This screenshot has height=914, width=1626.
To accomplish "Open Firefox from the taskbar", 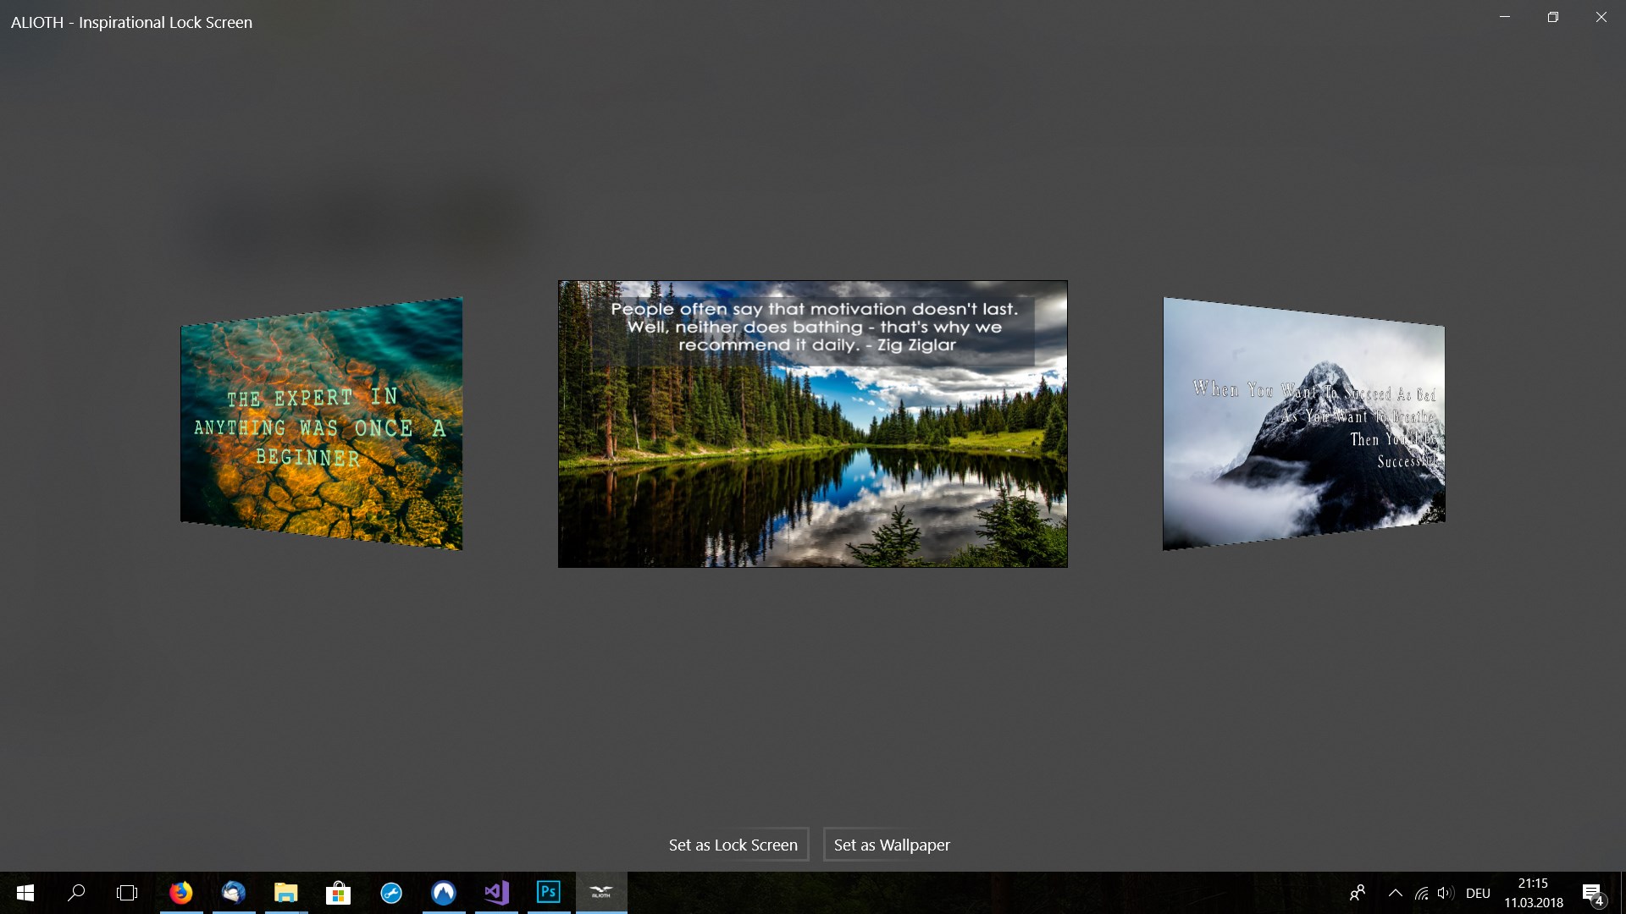I will point(181,893).
